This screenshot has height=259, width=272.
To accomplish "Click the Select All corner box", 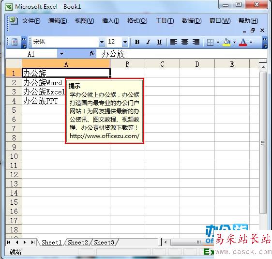I will click(x=14, y=64).
